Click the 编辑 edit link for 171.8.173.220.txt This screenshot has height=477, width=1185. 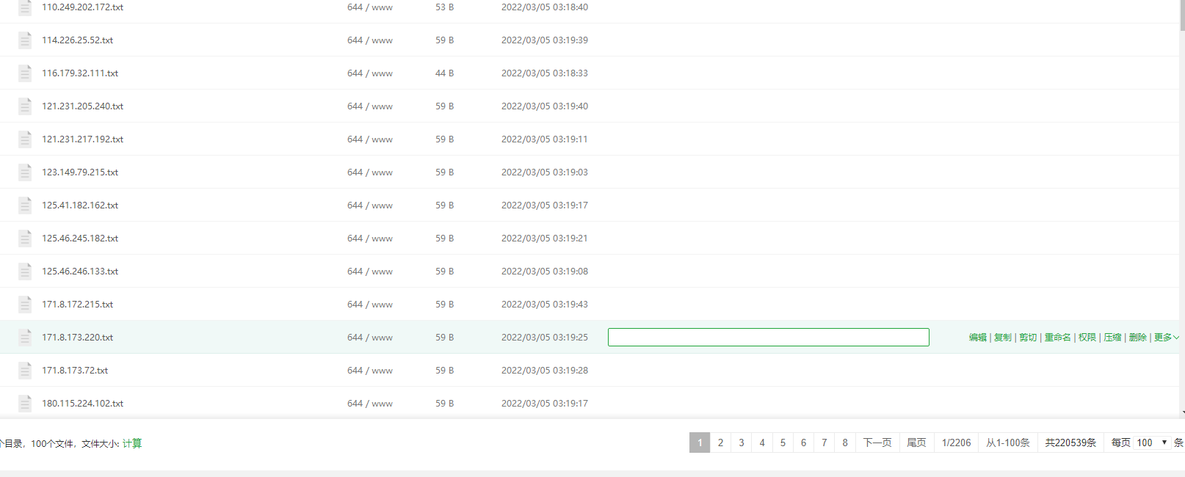[x=977, y=338]
